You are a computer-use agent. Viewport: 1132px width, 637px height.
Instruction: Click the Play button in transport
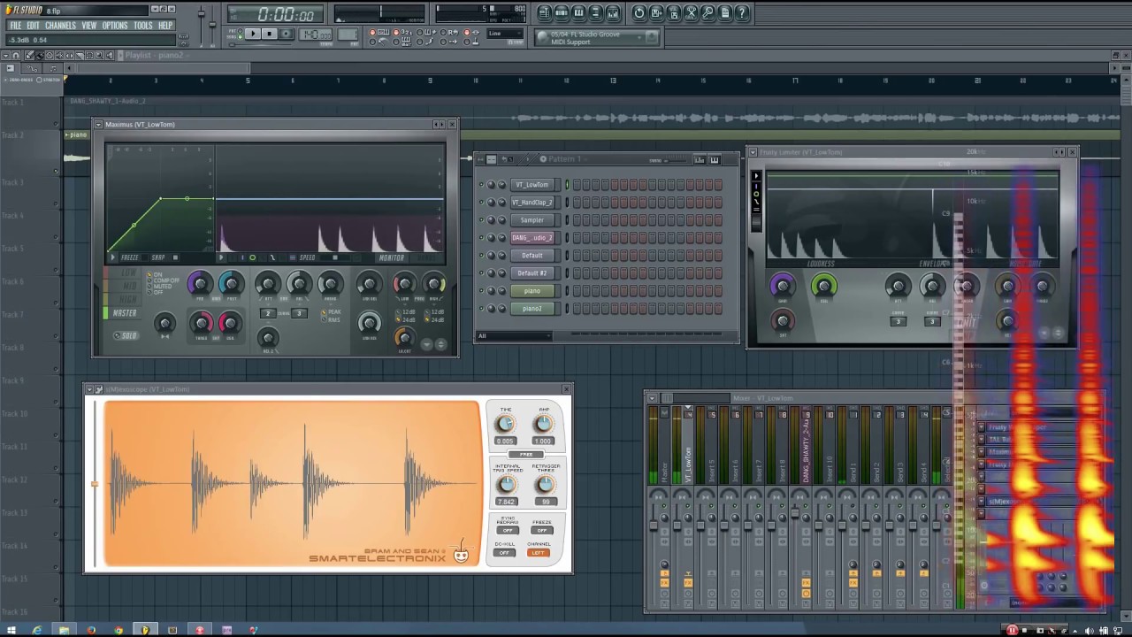[x=253, y=34]
